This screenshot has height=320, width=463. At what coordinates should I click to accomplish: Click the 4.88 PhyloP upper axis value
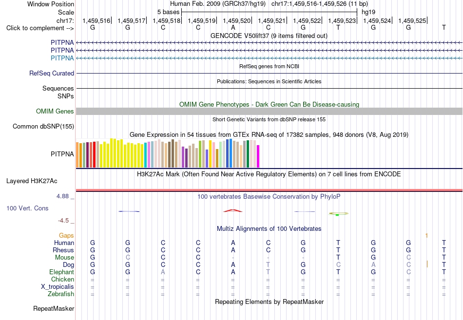click(x=62, y=196)
